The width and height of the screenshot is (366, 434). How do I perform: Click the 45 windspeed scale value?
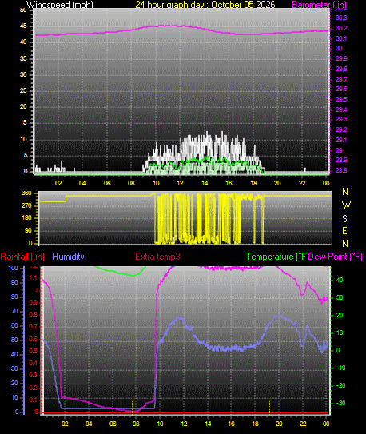(x=23, y=26)
